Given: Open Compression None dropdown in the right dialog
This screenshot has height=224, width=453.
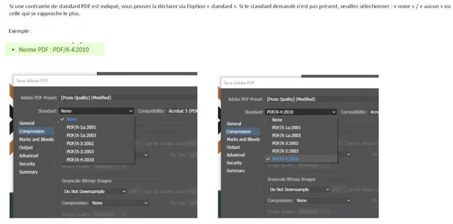Looking at the screenshot, I should (x=323, y=201).
